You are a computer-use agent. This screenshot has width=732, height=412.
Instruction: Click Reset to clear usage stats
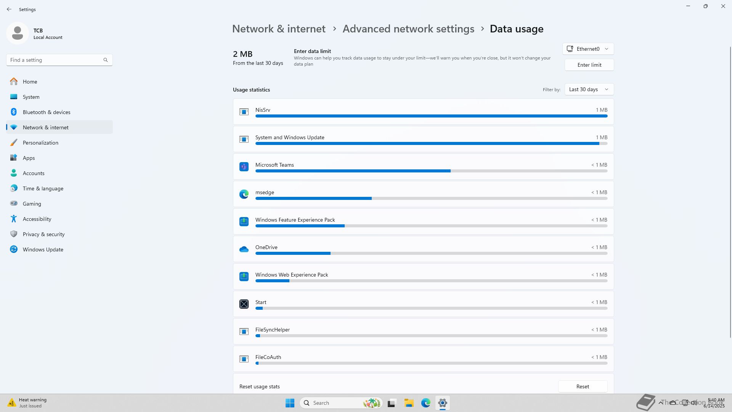tap(582, 386)
